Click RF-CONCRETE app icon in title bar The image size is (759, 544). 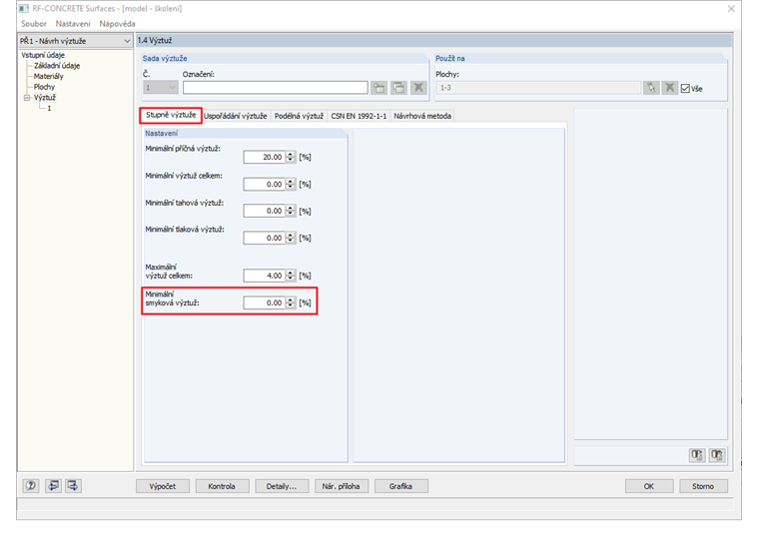pyautogui.click(x=24, y=8)
